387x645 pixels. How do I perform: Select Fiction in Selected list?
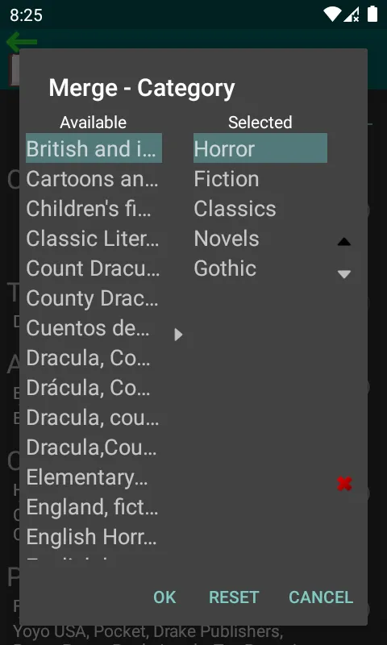(x=260, y=178)
